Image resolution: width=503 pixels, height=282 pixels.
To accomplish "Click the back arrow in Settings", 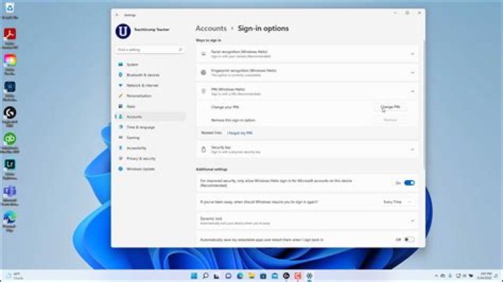I will click(117, 15).
